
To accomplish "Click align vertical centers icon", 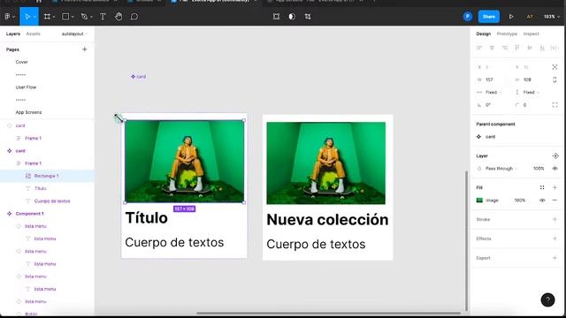I will tap(530, 48).
